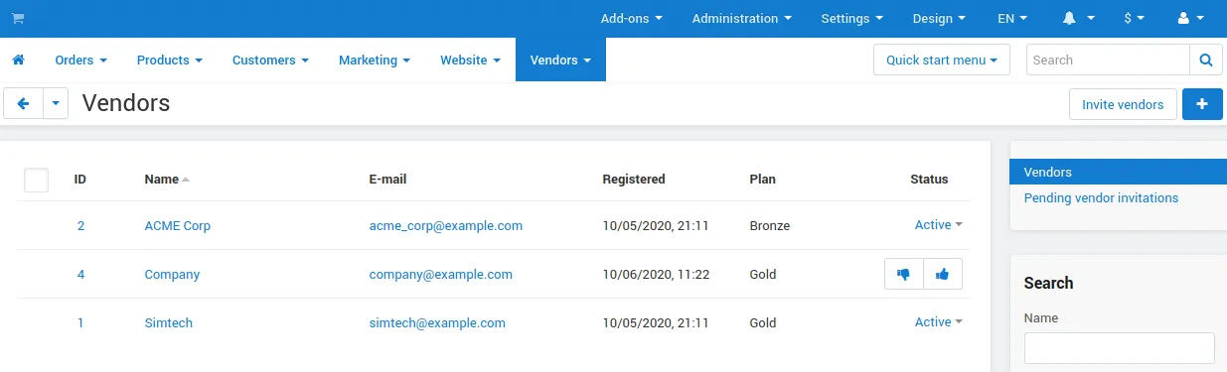The width and height of the screenshot is (1227, 372).
Task: Open the Design menu
Action: 939,19
